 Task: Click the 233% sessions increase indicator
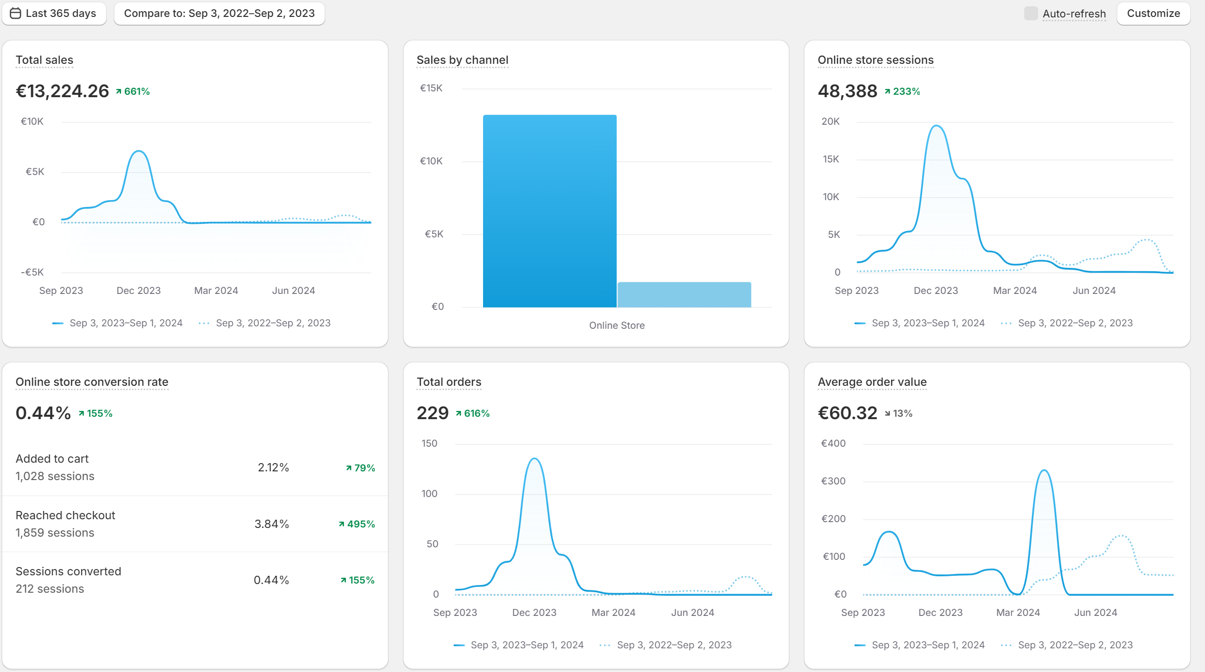pos(902,91)
